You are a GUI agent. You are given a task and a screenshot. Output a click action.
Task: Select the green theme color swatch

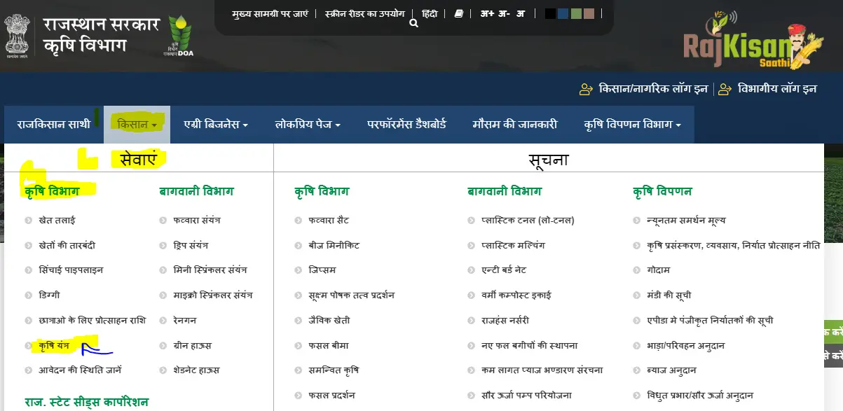[x=576, y=13]
